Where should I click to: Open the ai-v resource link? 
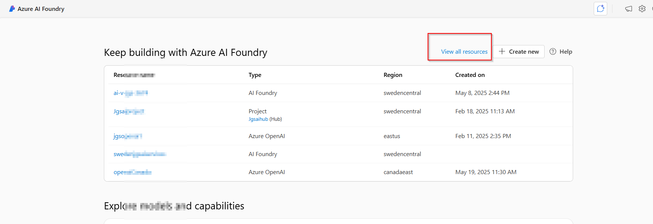pos(131,93)
